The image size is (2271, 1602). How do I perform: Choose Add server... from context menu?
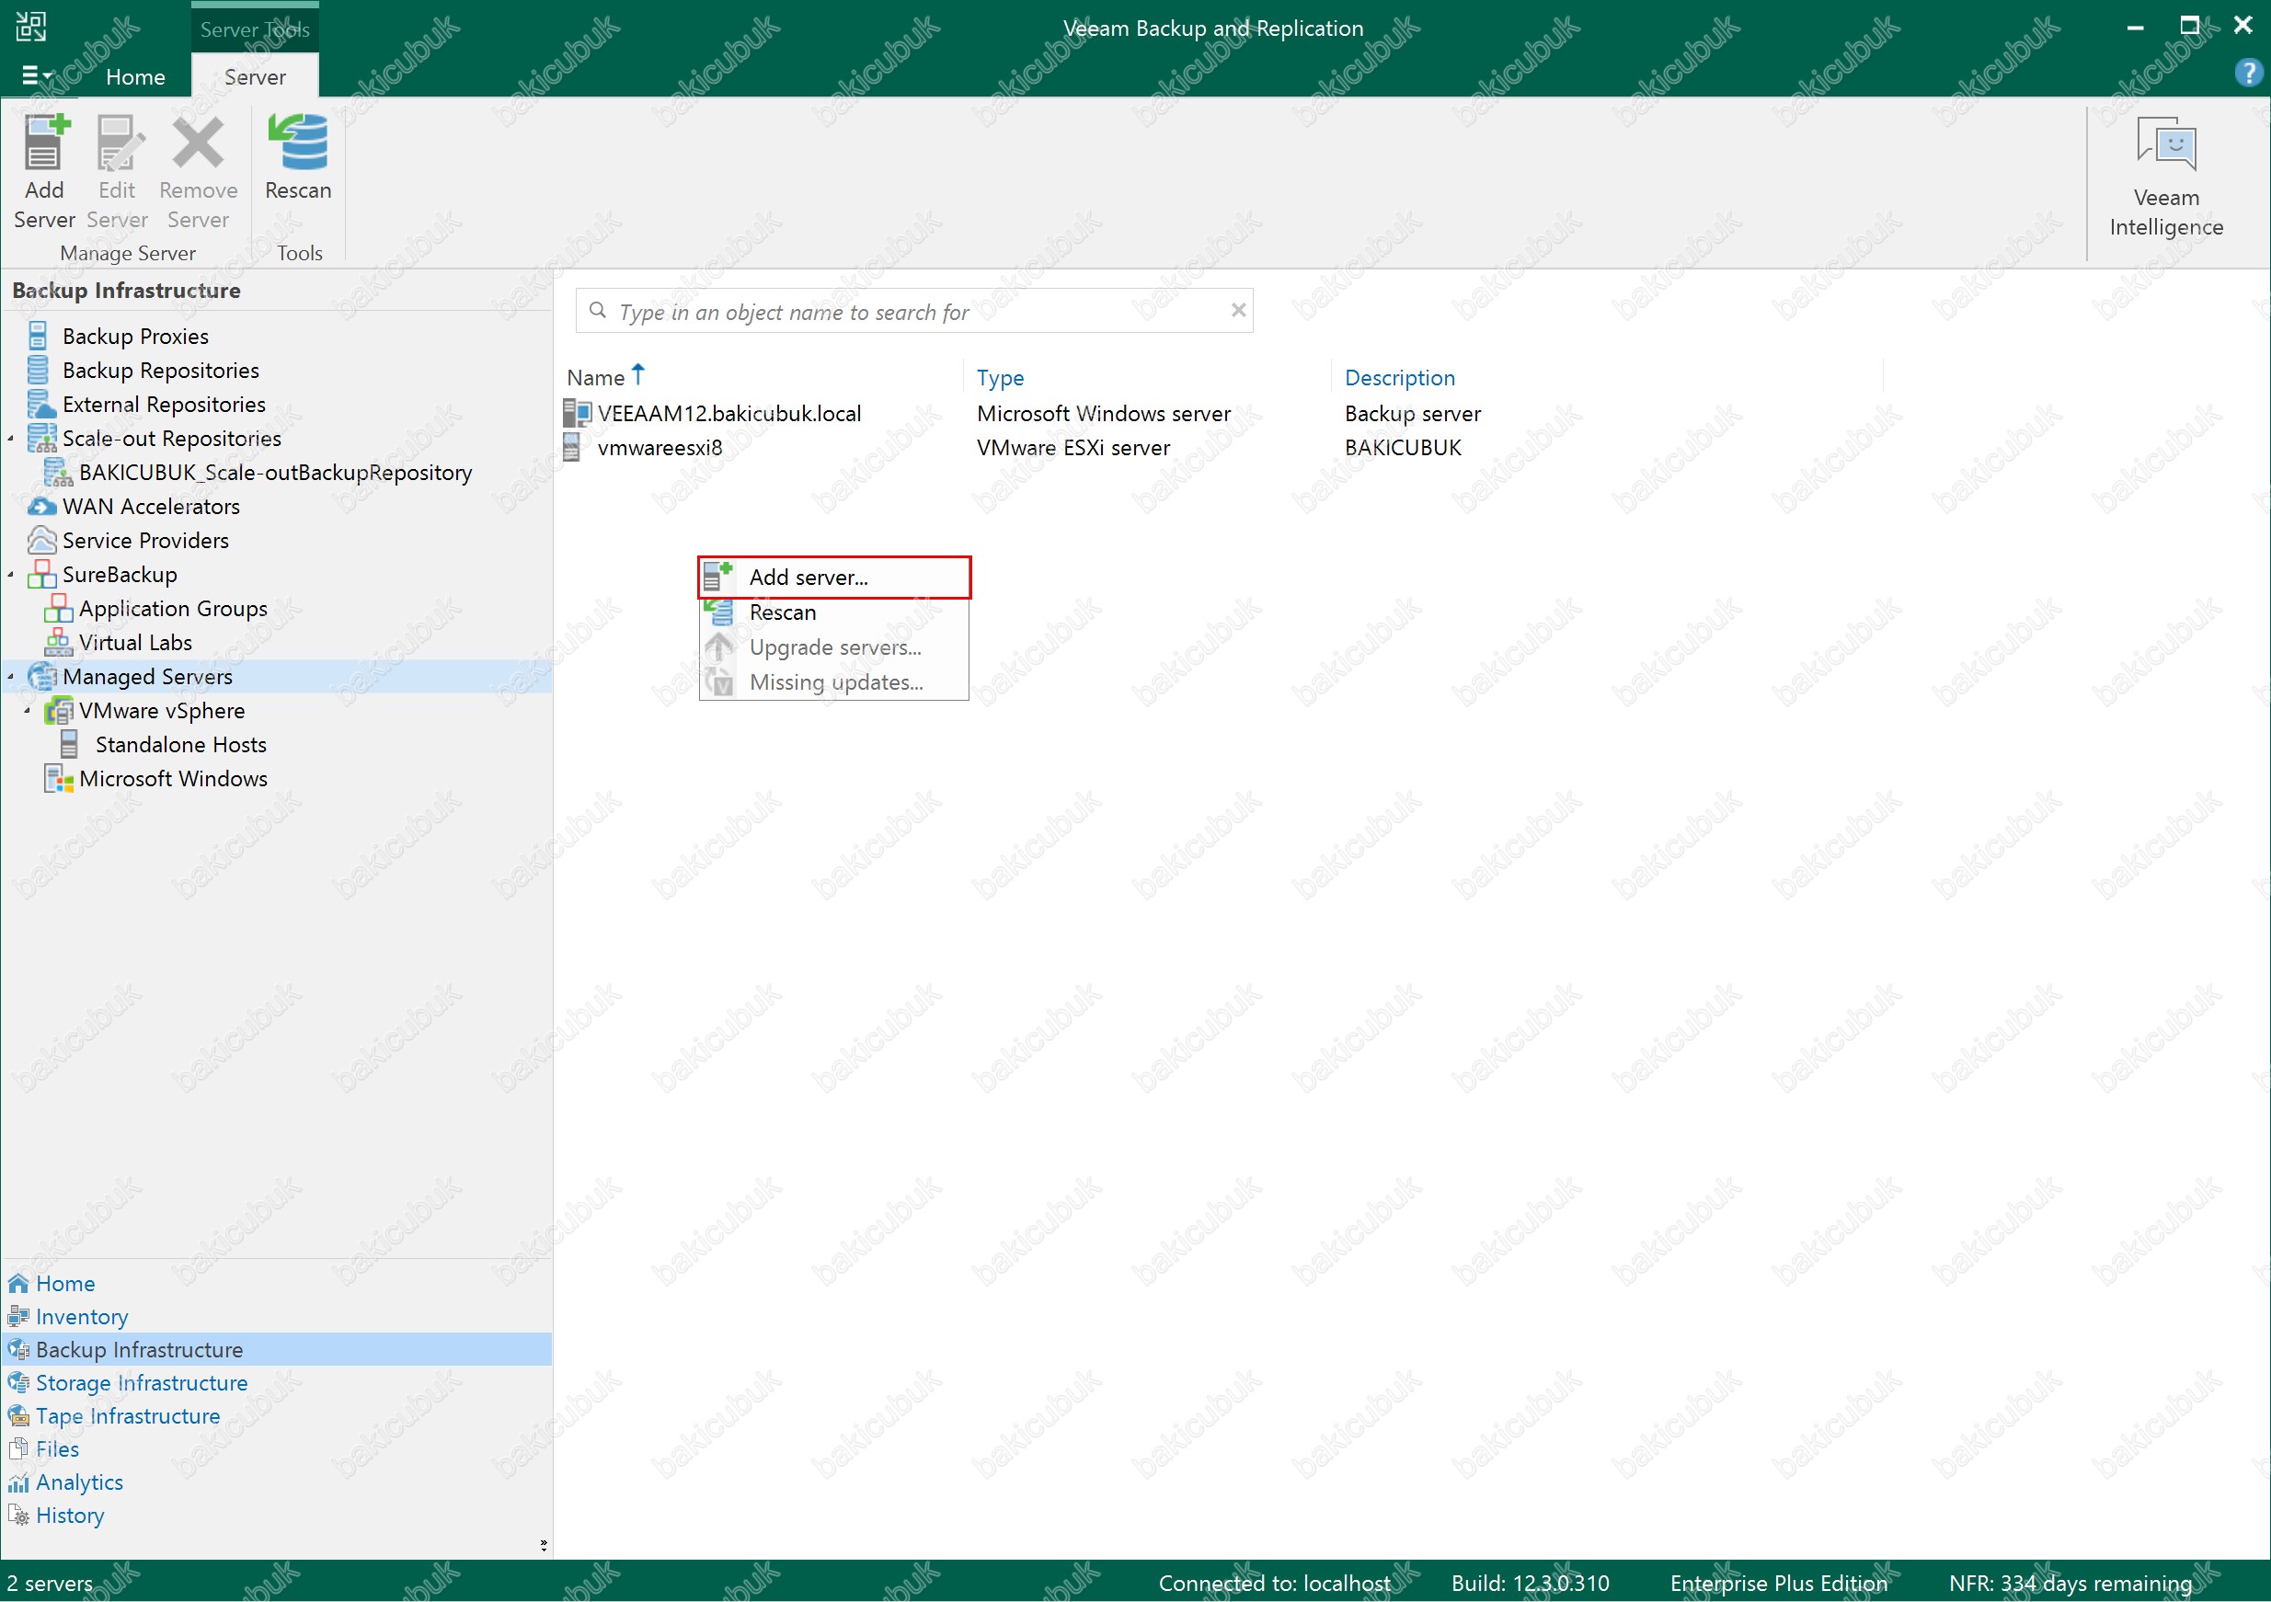(x=834, y=577)
